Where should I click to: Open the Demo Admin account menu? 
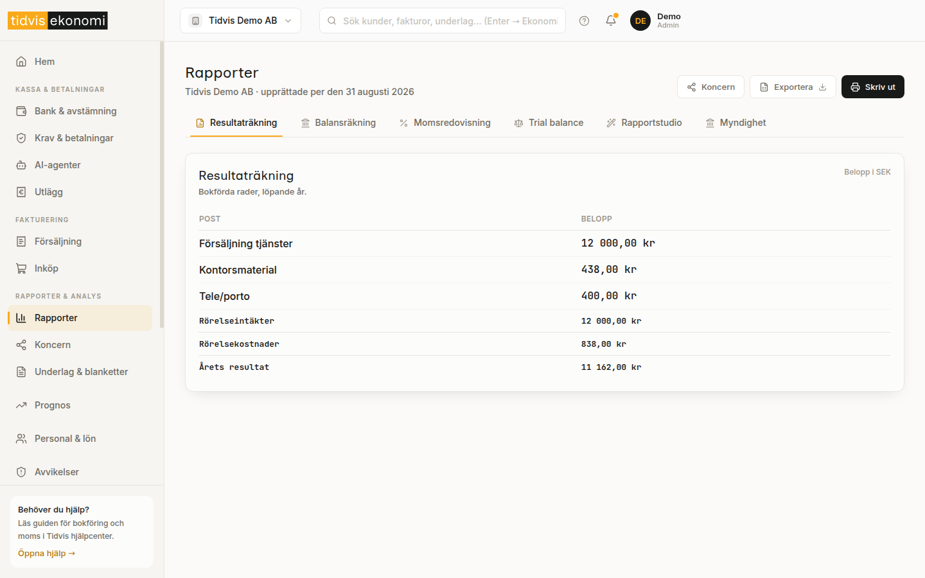[x=656, y=21]
